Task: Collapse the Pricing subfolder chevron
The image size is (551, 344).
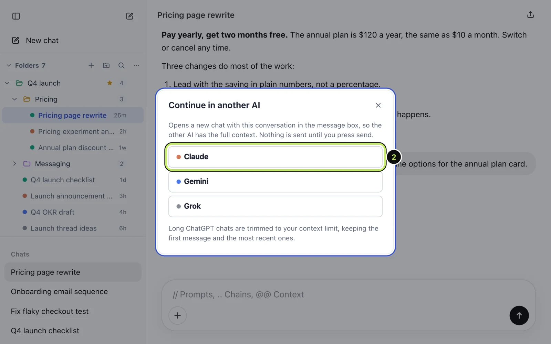Action: tap(14, 99)
